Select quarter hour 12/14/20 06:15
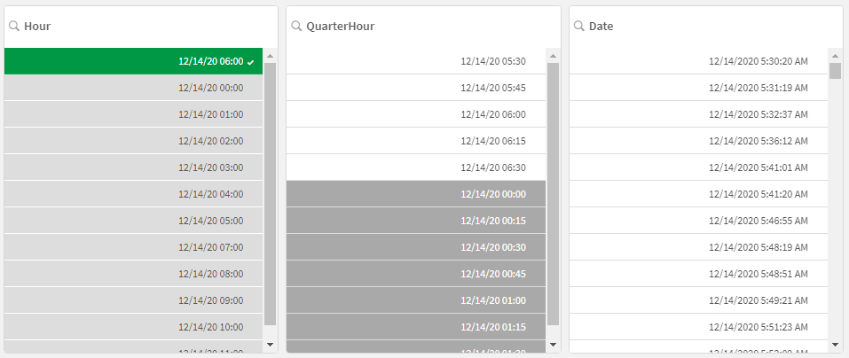The image size is (849, 358). (492, 141)
